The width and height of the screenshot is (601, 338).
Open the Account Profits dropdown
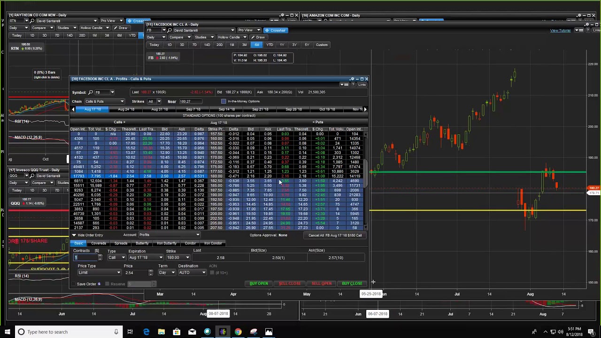[170, 235]
